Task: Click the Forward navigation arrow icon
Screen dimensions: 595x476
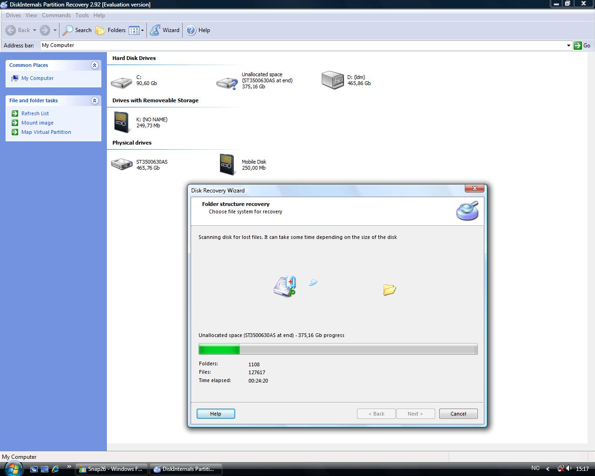Action: click(45, 30)
